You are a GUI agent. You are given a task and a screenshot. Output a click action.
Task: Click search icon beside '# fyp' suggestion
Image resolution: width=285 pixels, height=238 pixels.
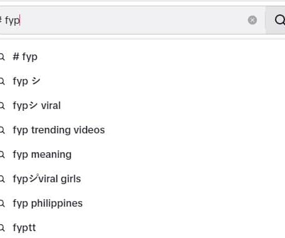point(2,57)
